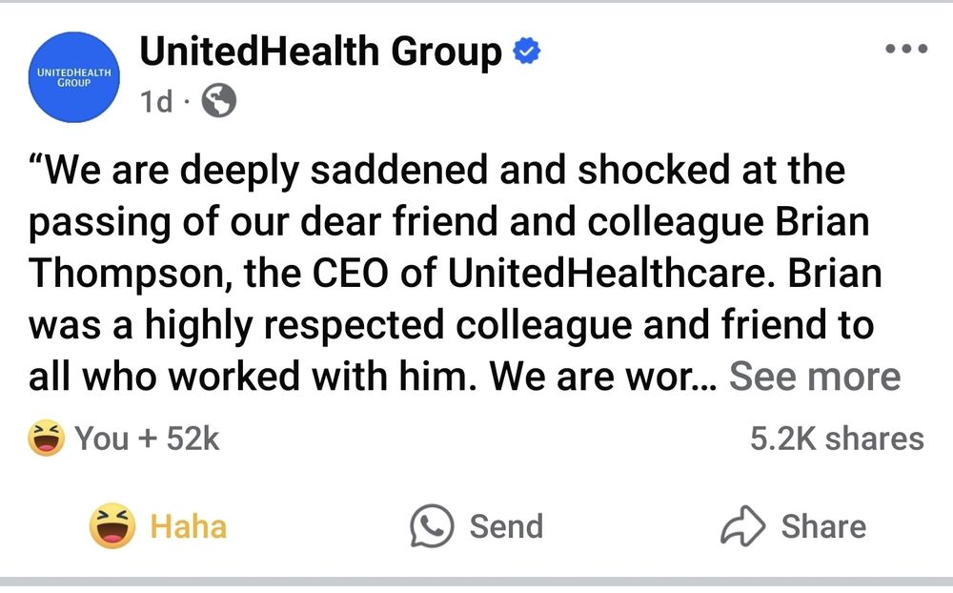
Task: Open the post's 1d timestamp
Action: (x=156, y=101)
